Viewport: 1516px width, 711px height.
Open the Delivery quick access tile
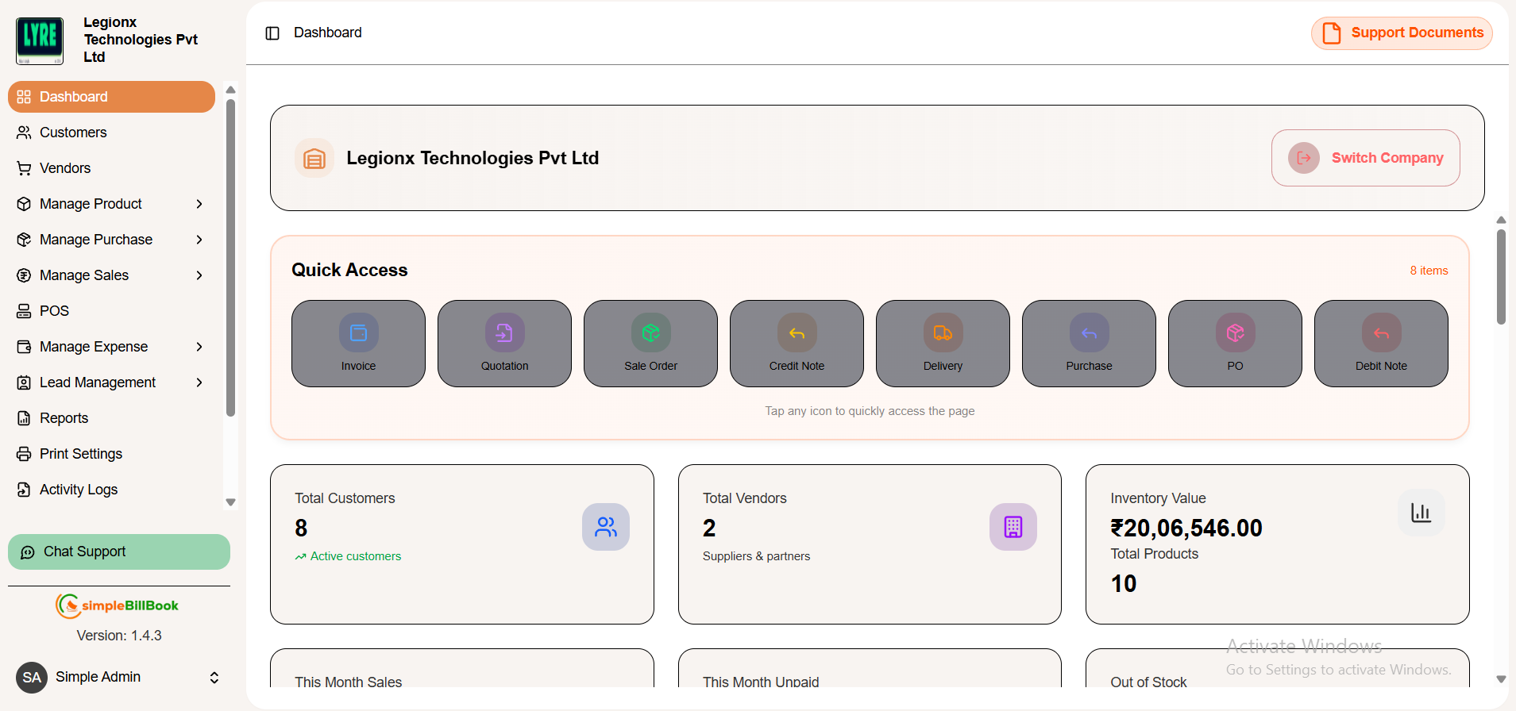[943, 344]
